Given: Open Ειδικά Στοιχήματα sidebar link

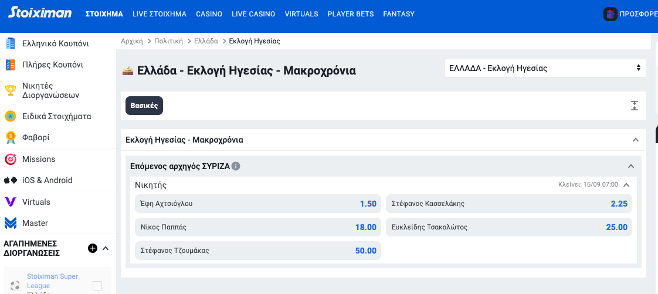Looking at the screenshot, I should click(x=57, y=116).
